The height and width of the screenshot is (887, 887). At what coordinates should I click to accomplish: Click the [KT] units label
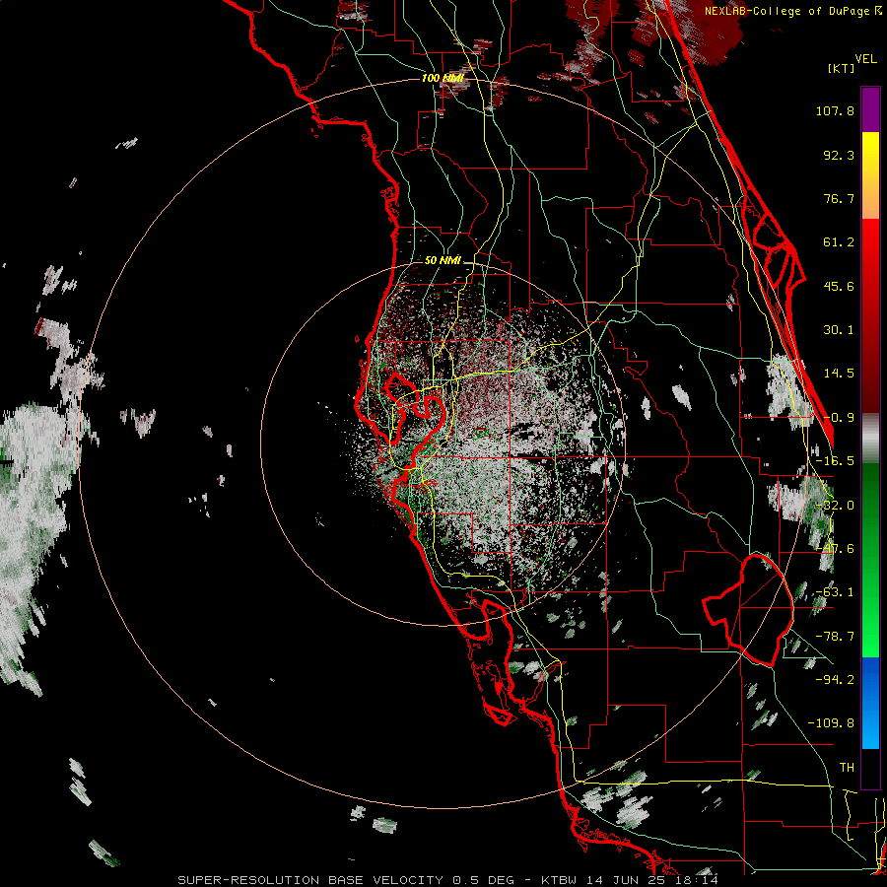coord(842,68)
